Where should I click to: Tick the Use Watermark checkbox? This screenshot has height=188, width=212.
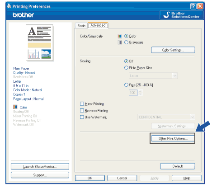(82, 117)
